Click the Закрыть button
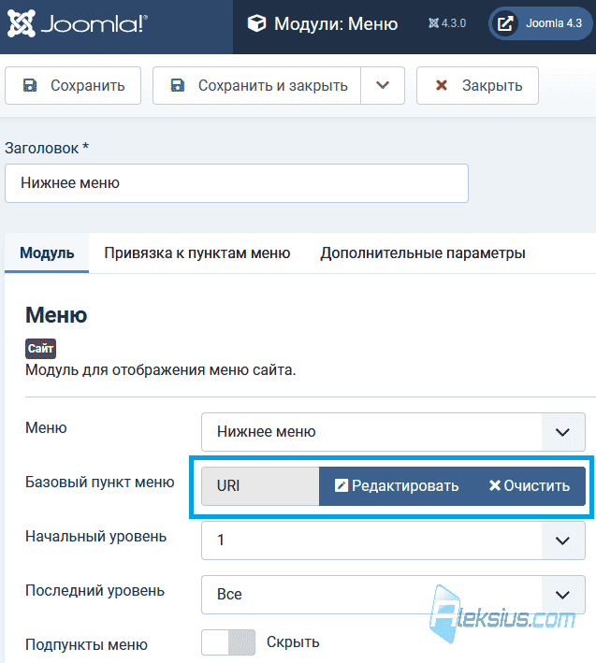Image resolution: width=596 pixels, height=663 pixels. (x=477, y=85)
